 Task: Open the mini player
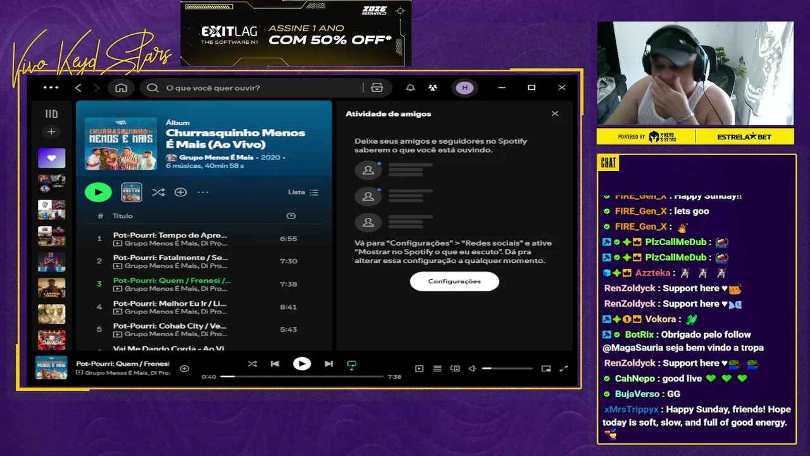point(546,369)
